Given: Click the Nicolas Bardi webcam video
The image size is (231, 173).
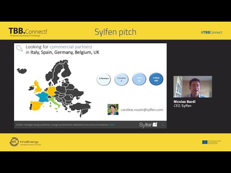Looking at the screenshot, I should pyautogui.click(x=192, y=86).
